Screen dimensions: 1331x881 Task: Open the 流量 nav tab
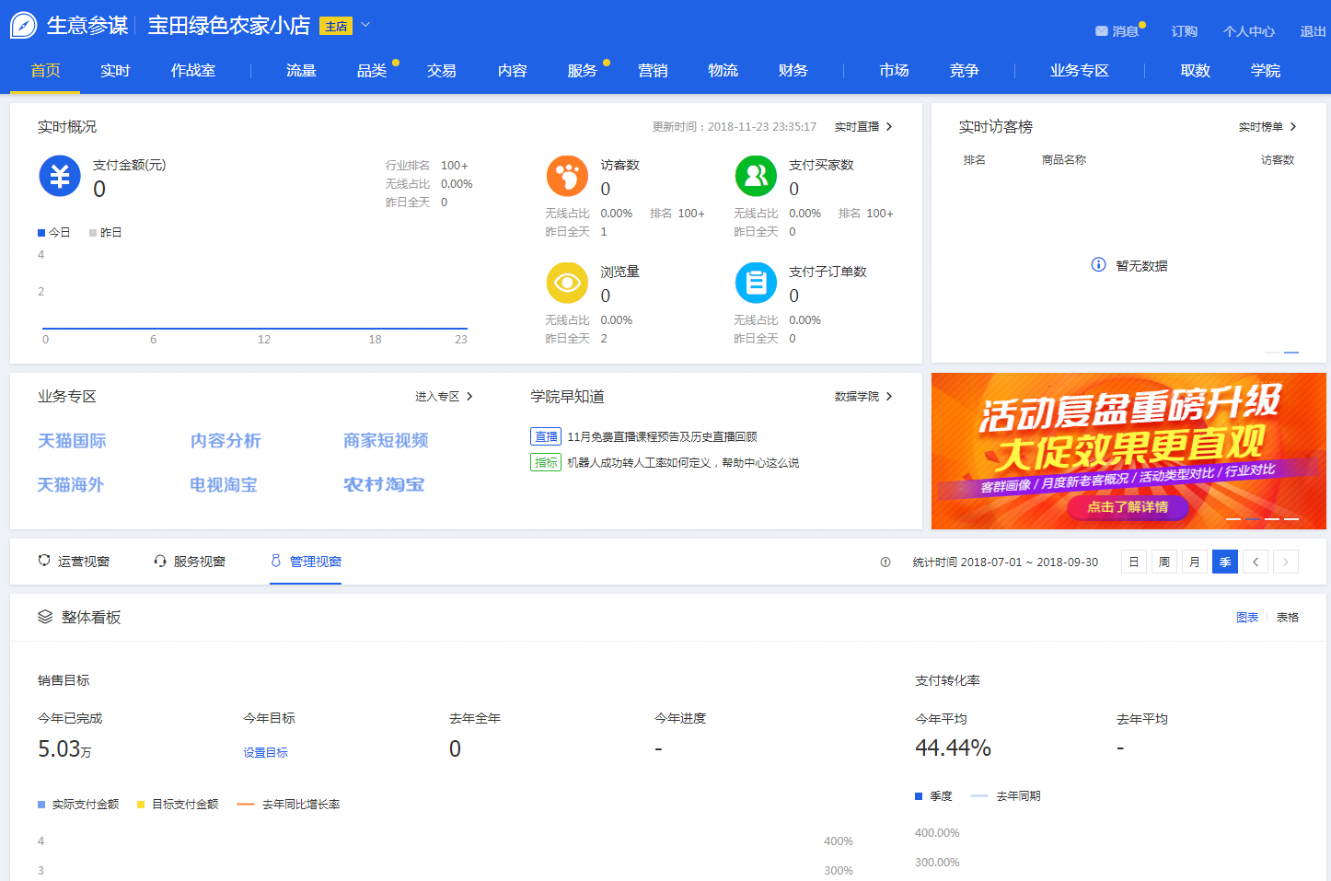(x=301, y=71)
